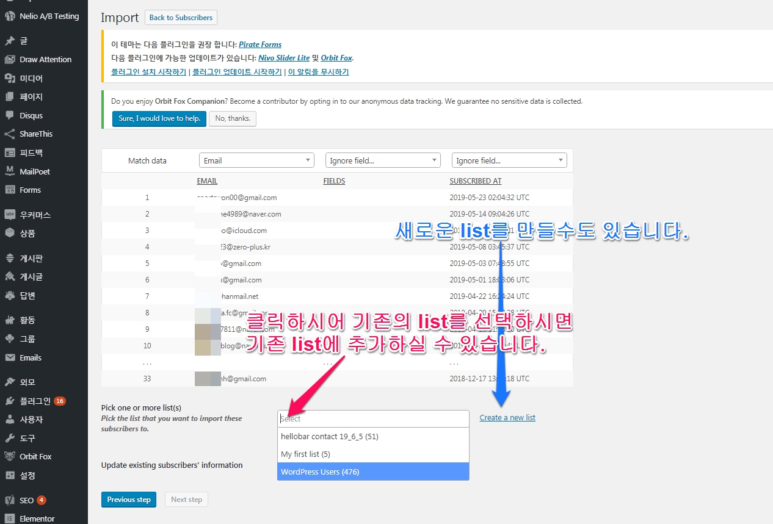The image size is (773, 524).
Task: Select hellobar contact 19_6_5 list option
Action: [x=373, y=437]
